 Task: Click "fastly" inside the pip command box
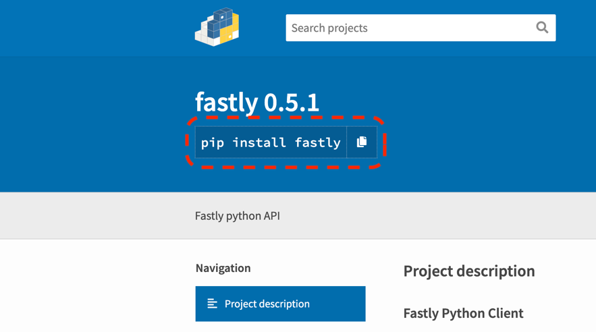tap(317, 142)
